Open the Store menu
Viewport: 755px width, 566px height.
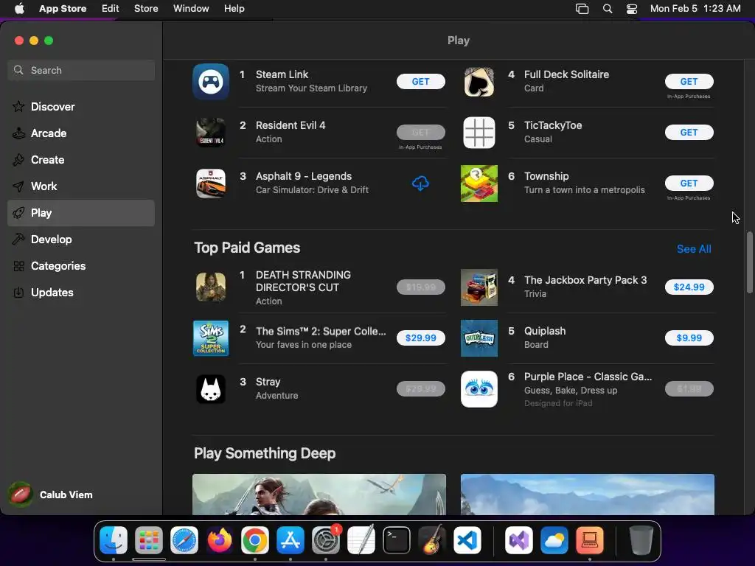click(x=146, y=9)
